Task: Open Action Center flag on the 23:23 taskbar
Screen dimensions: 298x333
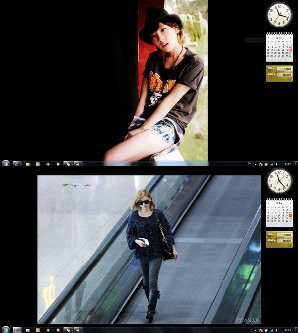Action: (x=261, y=330)
